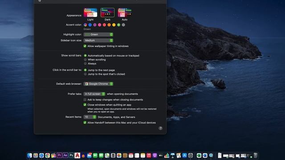285x160 pixels.
Task: Uncheck Close windows when quitting an app
Action: (x=85, y=105)
